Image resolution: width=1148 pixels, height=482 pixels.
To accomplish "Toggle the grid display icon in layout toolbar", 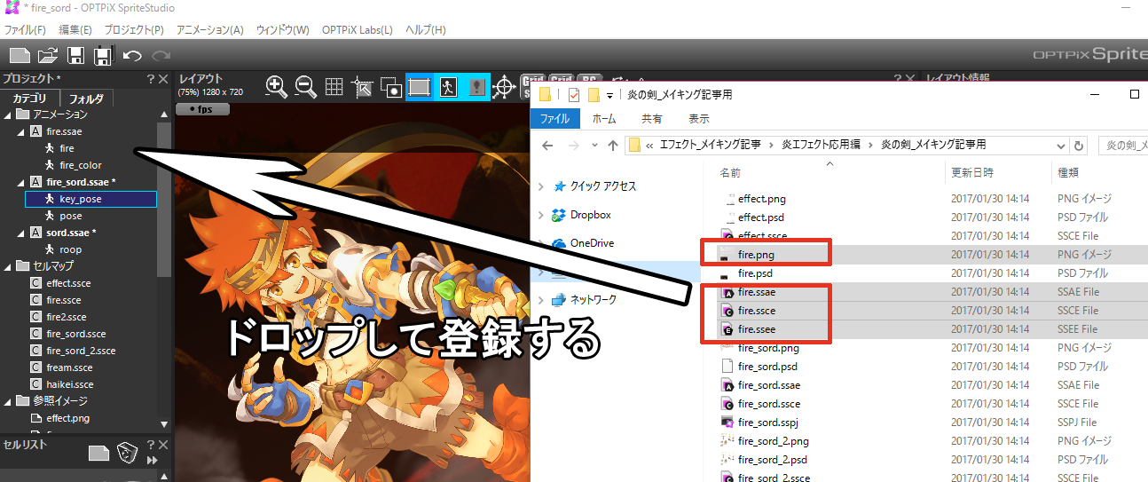I will tap(334, 87).
